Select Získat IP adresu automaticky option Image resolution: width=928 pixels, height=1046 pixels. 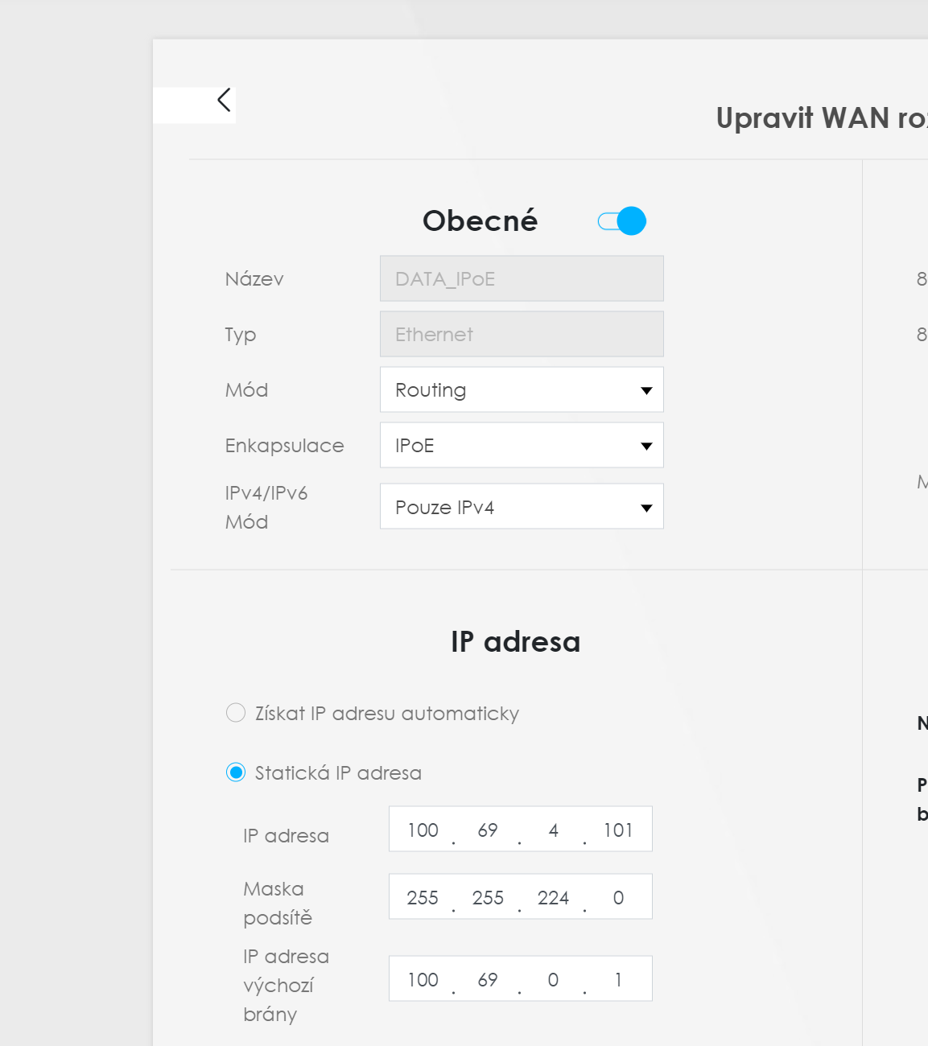pyautogui.click(x=236, y=714)
